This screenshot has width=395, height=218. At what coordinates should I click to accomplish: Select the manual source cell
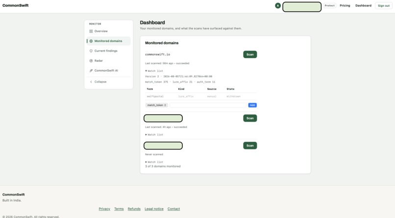[x=212, y=96]
